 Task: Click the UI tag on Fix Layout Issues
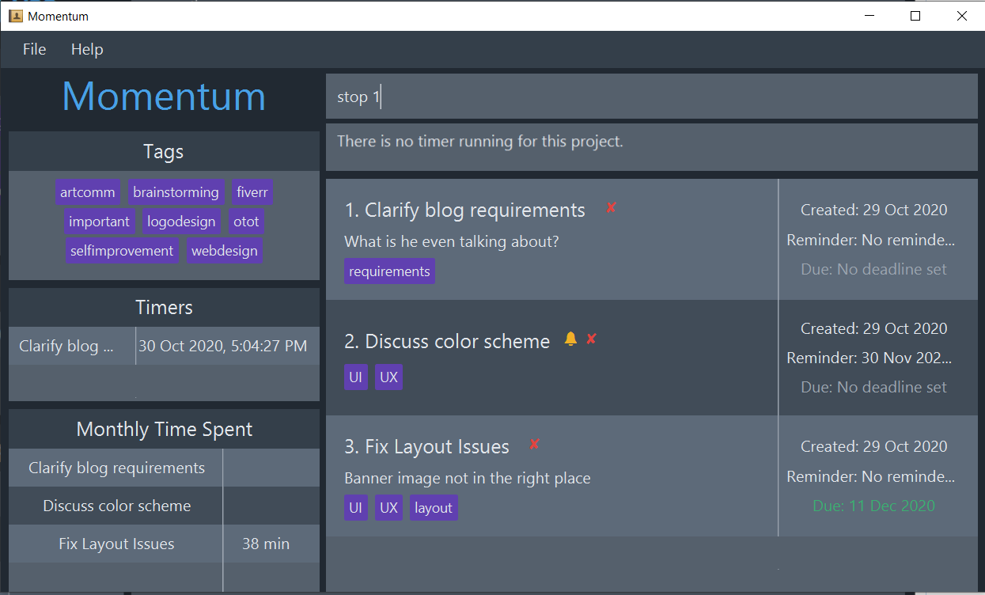pos(355,508)
